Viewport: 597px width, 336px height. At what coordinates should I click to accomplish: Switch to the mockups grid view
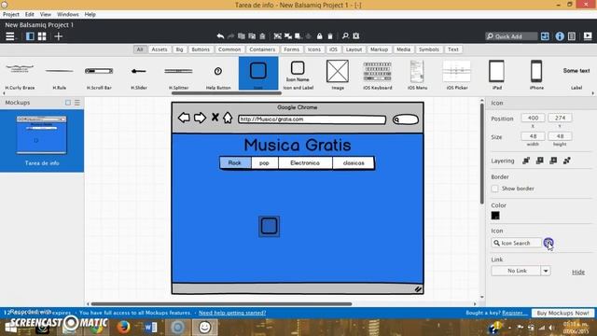(42, 36)
